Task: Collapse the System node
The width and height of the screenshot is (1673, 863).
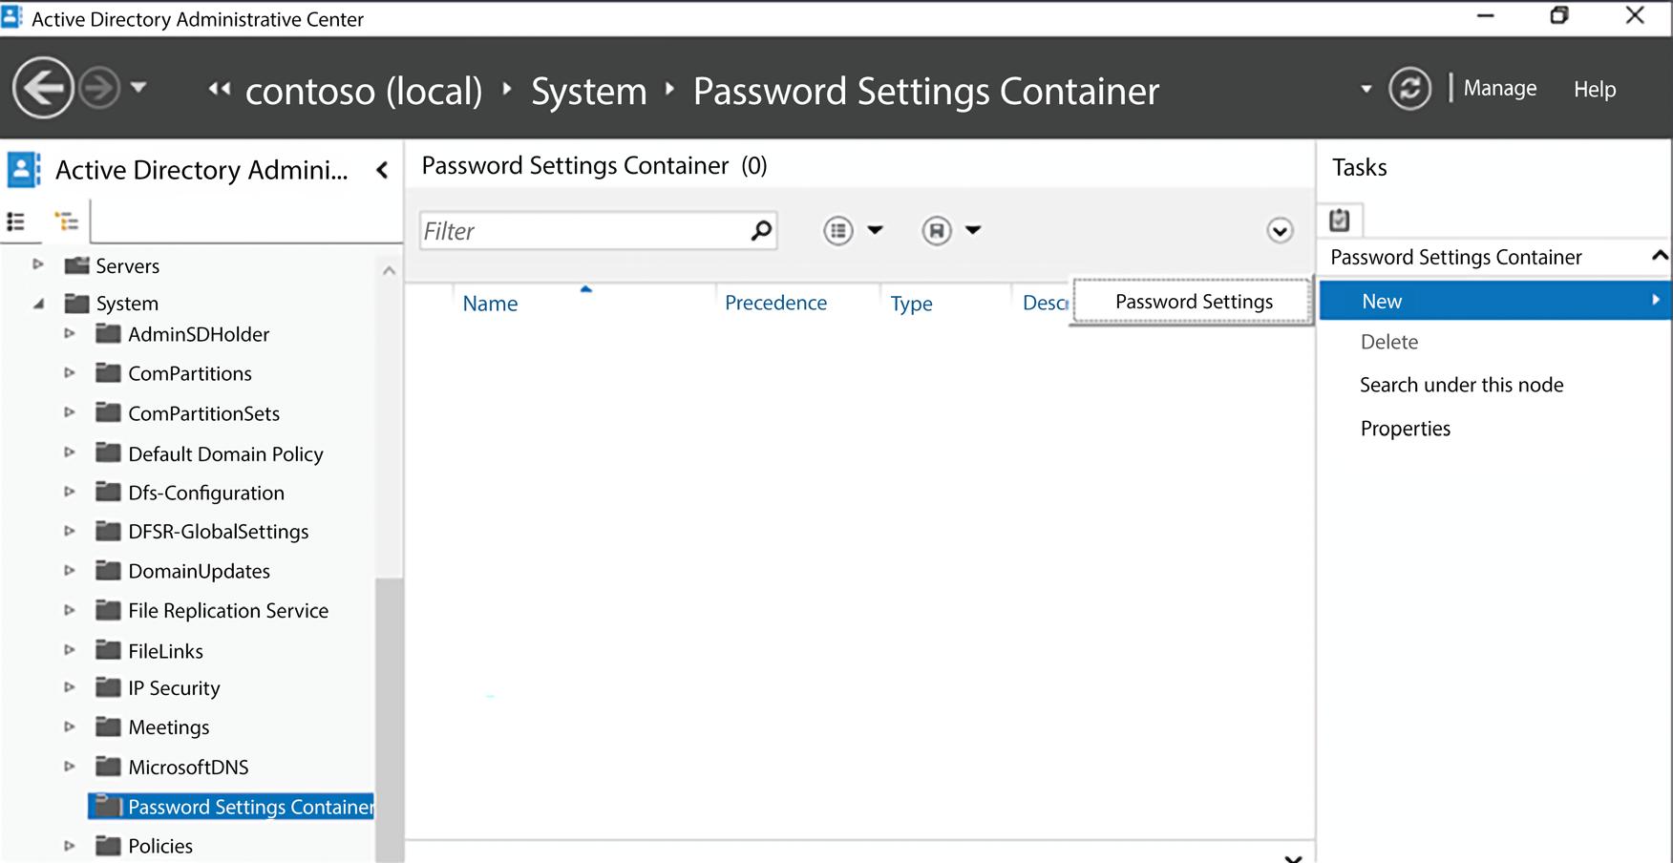Action: (38, 304)
